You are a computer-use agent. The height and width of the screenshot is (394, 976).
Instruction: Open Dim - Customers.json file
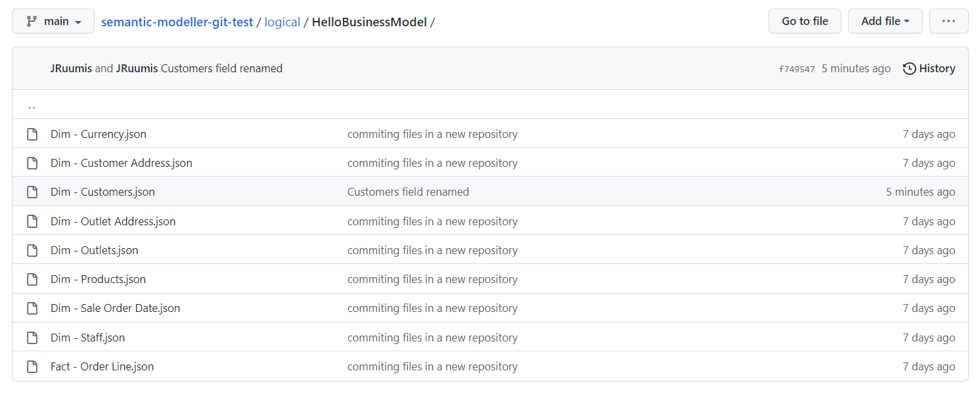point(102,192)
